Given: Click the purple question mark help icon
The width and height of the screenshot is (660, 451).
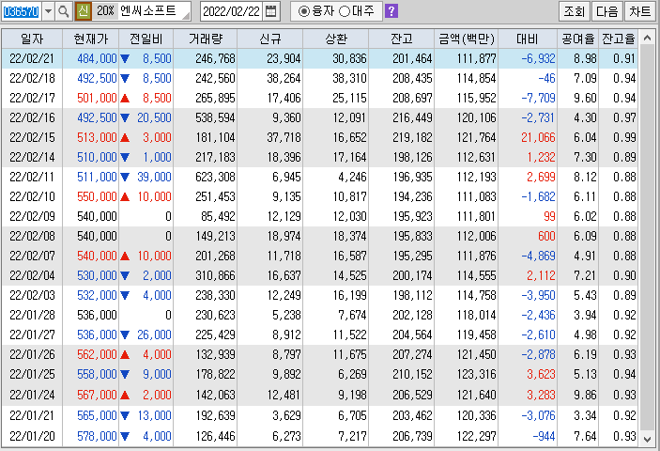Looking at the screenshot, I should (391, 11).
